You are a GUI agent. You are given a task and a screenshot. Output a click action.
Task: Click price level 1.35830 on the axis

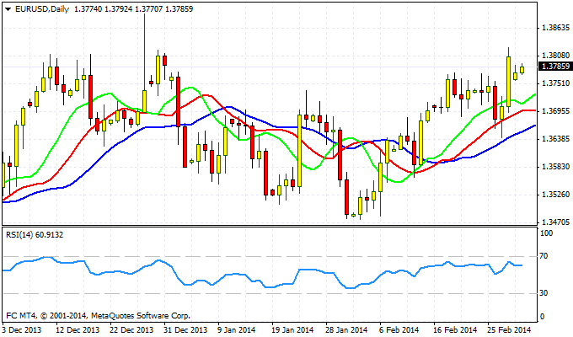tap(556, 166)
